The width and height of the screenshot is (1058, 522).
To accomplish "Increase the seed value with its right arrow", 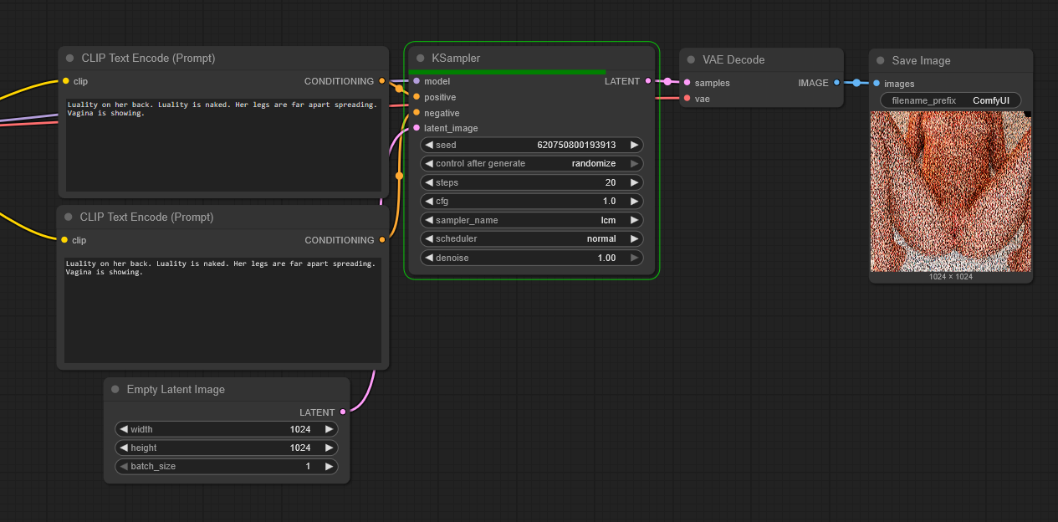I will [x=634, y=145].
